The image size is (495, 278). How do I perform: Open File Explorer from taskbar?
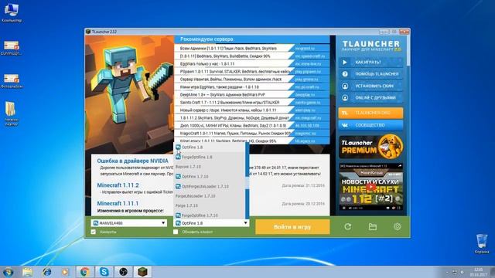(28, 272)
